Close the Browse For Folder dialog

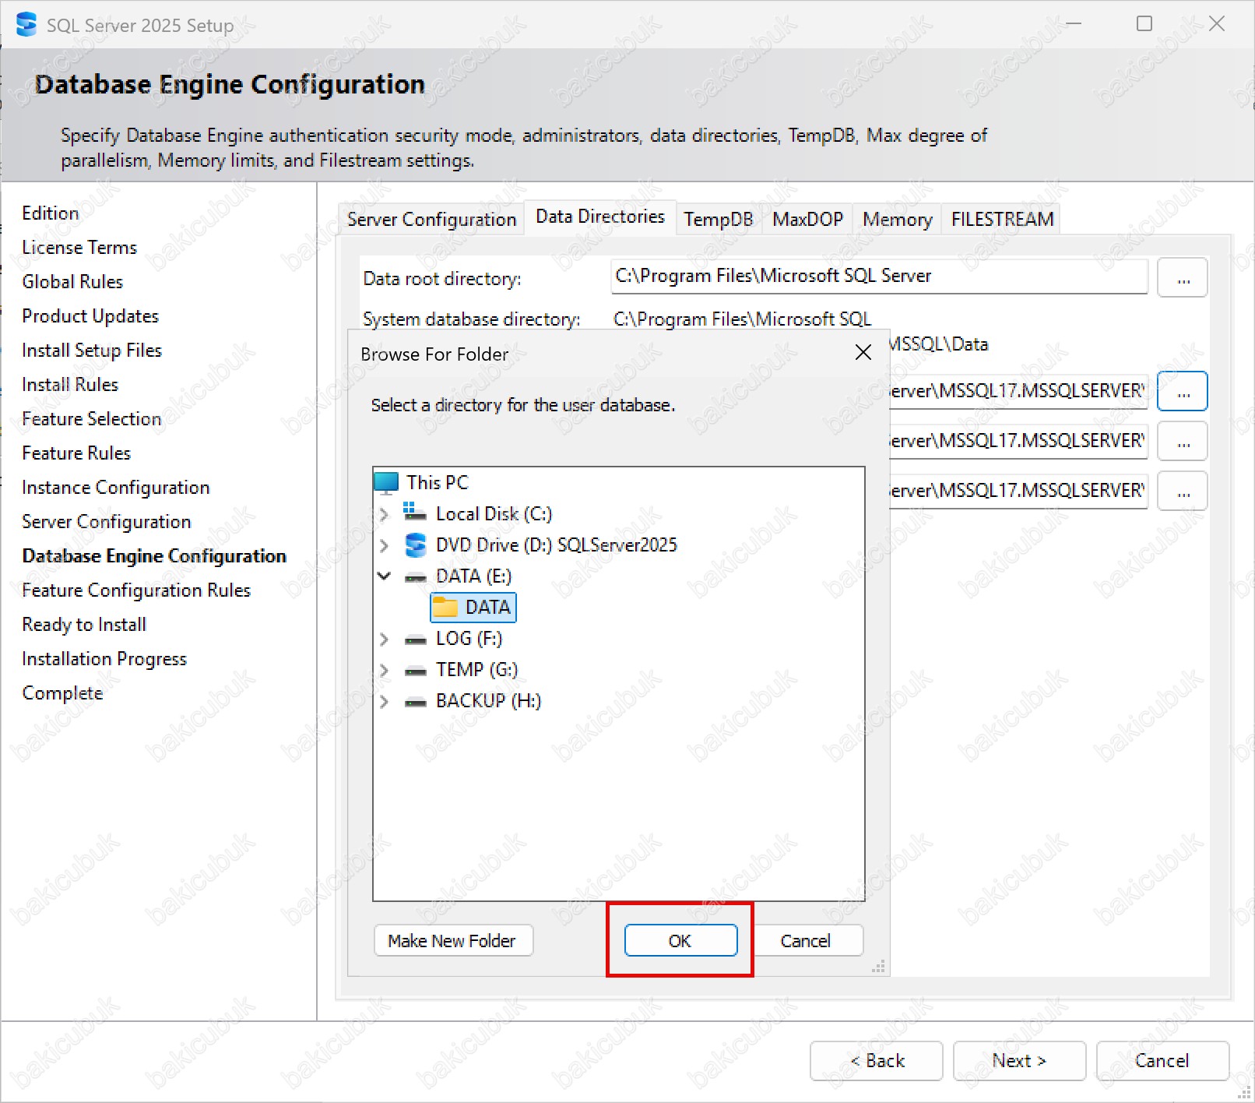(863, 353)
